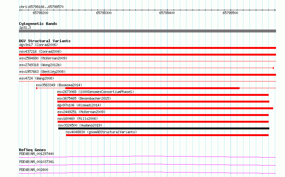Click the thick red bar of esv3563349
Screen dimensions: 285x177
click(152, 88)
